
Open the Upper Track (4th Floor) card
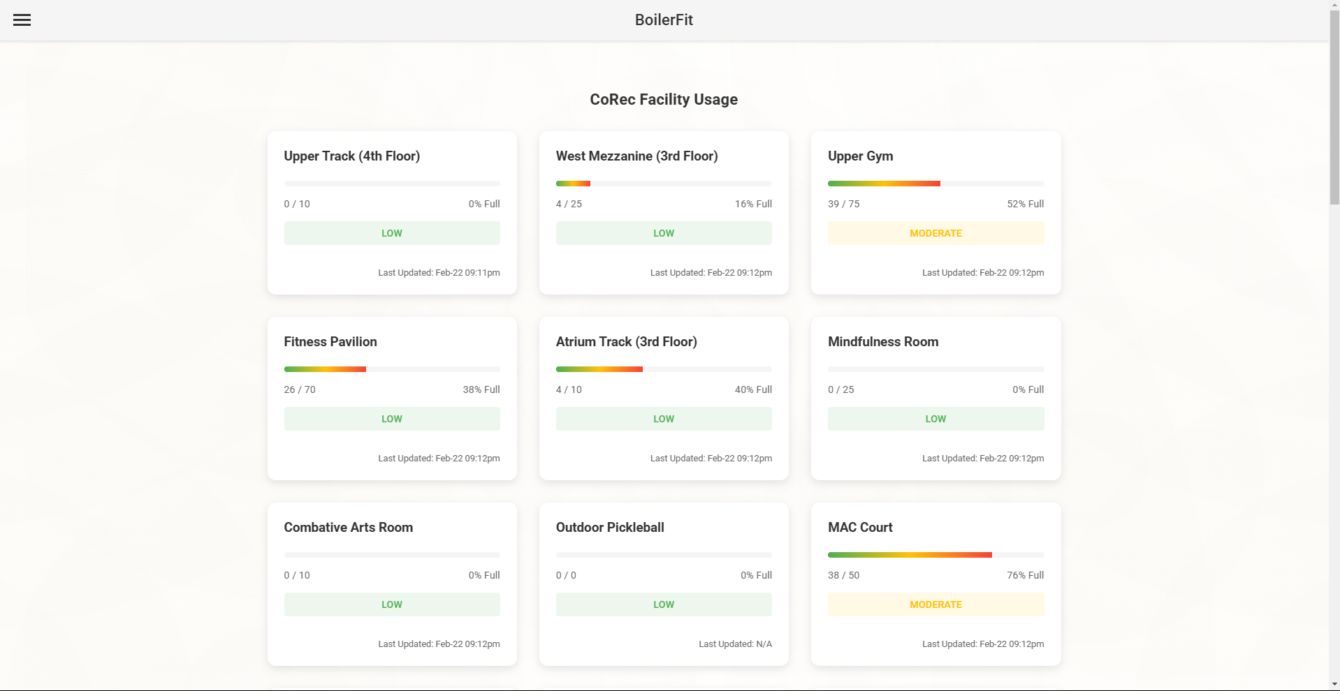351,156
